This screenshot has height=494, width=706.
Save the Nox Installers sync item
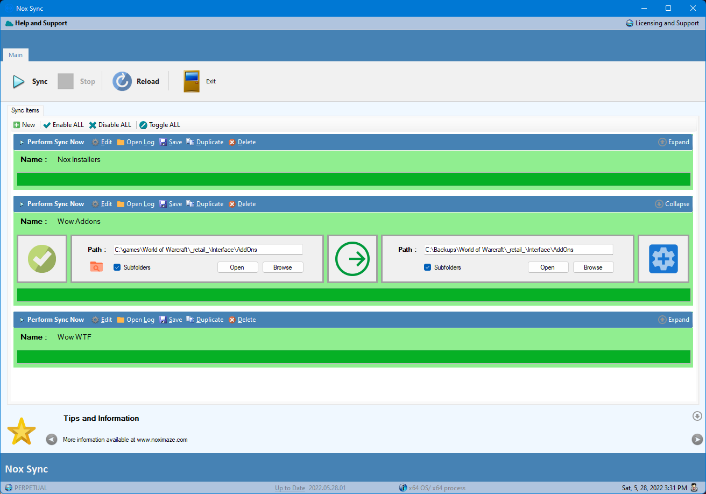(171, 142)
